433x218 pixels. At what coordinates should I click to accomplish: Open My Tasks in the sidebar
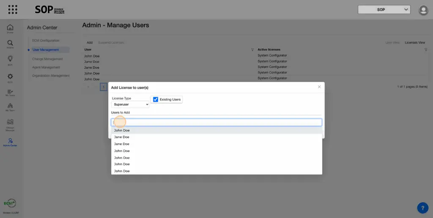(x=10, y=92)
